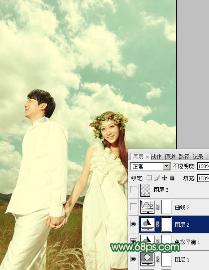Image resolution: width=209 pixels, height=270 pixels.
Task: Click the lock image pixels brush icon
Action: tap(157, 178)
